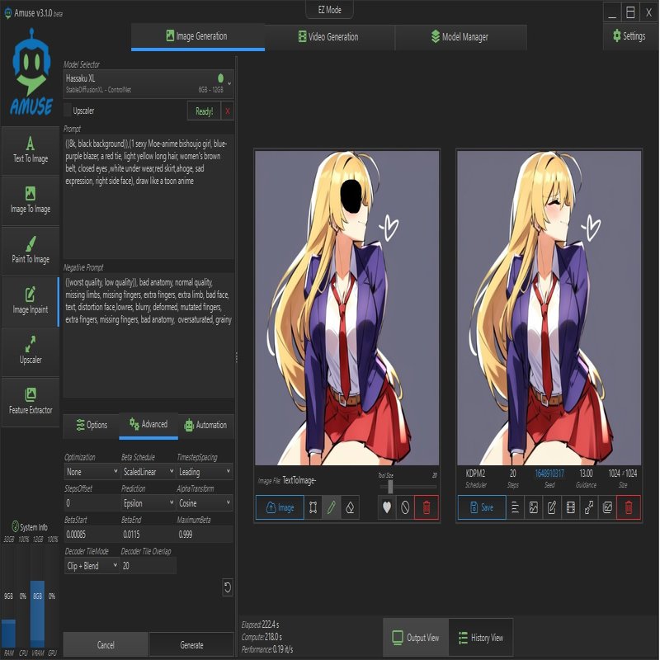The height and width of the screenshot is (660, 660).
Task: Switch to the Image Generation tab
Action: click(x=198, y=36)
